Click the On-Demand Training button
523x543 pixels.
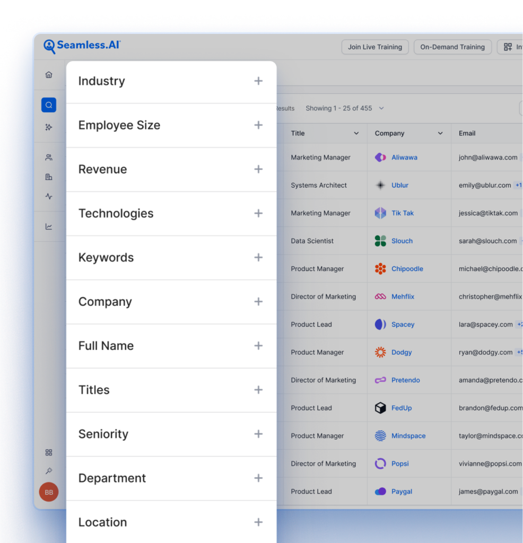(x=452, y=47)
